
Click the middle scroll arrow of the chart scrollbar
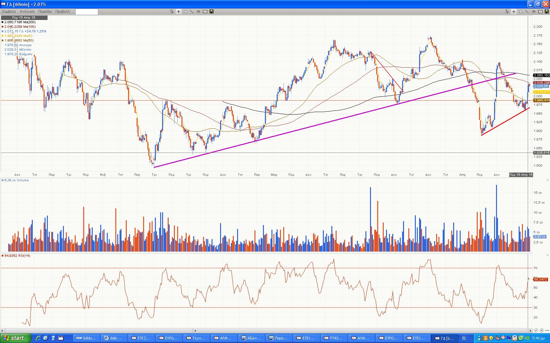click(195, 330)
